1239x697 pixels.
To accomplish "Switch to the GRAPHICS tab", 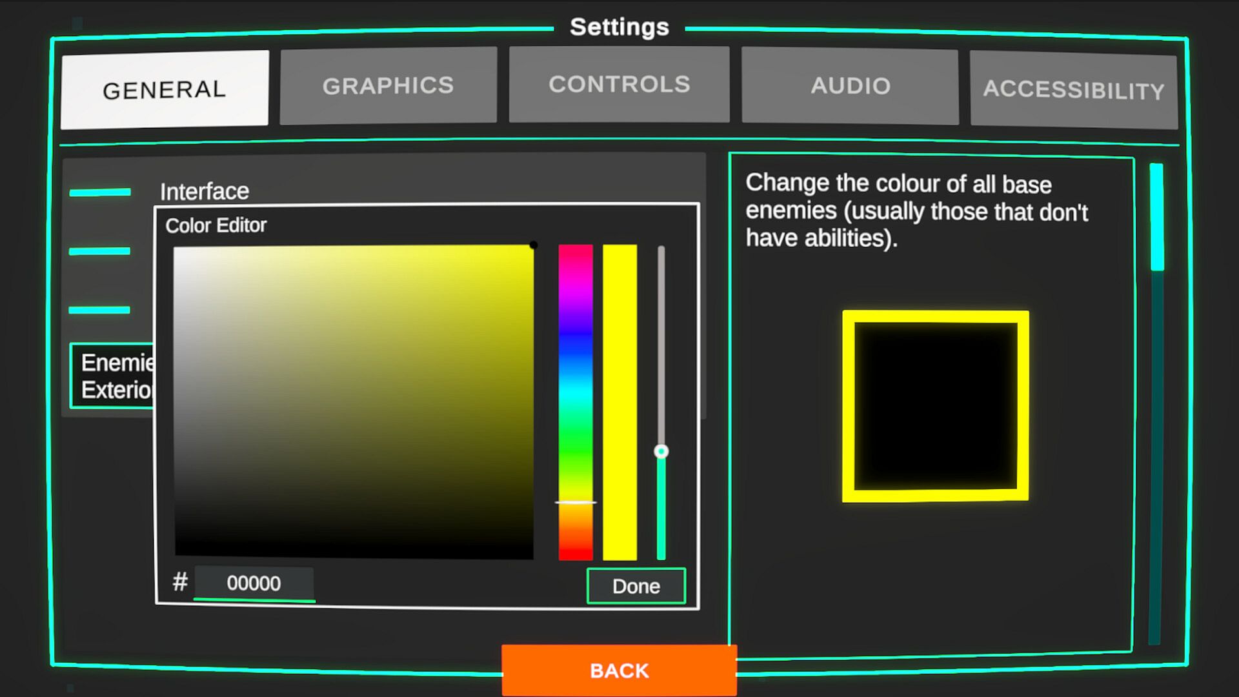I will (x=388, y=85).
